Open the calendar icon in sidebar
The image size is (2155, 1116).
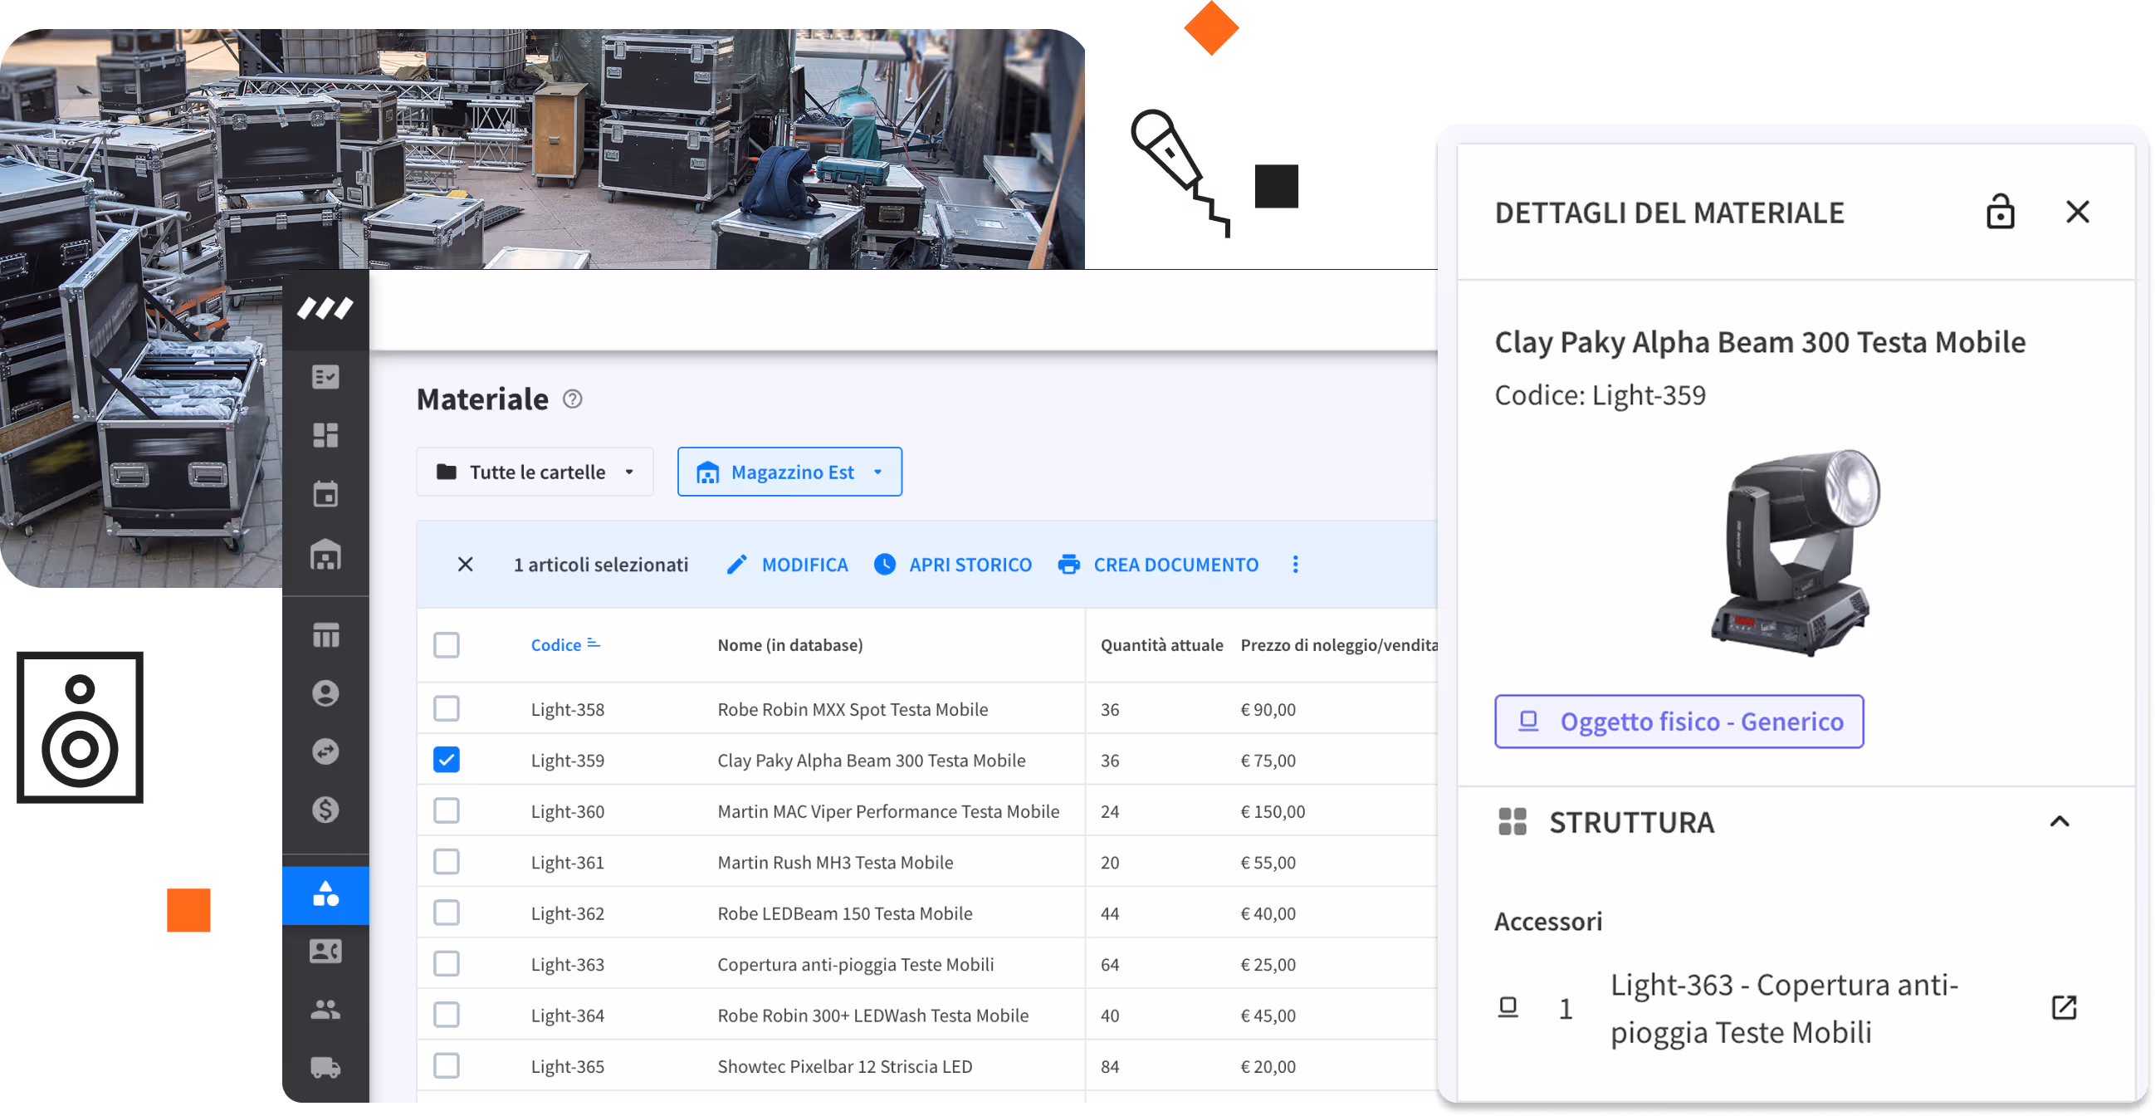[x=325, y=493]
